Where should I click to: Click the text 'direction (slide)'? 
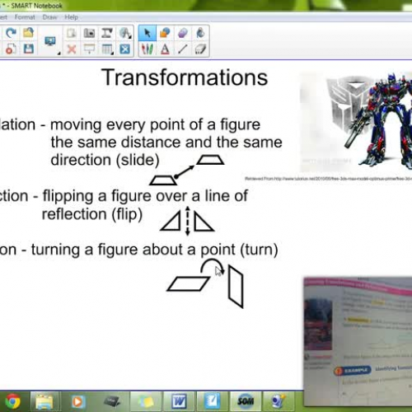pos(105,160)
